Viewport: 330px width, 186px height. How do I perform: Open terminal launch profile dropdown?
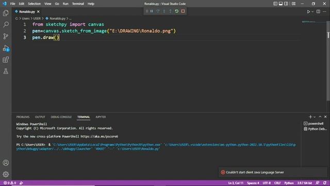pos(315,117)
